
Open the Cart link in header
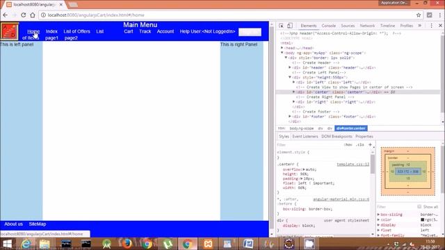[128, 31]
